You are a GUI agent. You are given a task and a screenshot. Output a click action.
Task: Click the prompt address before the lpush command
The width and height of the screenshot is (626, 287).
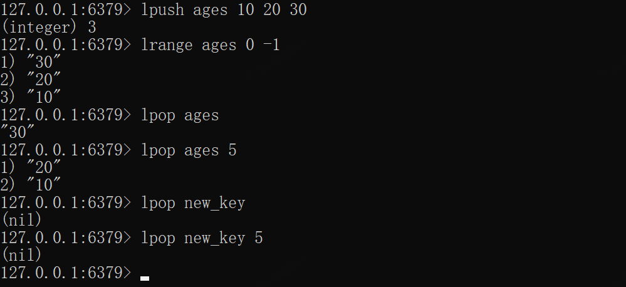[x=65, y=11]
